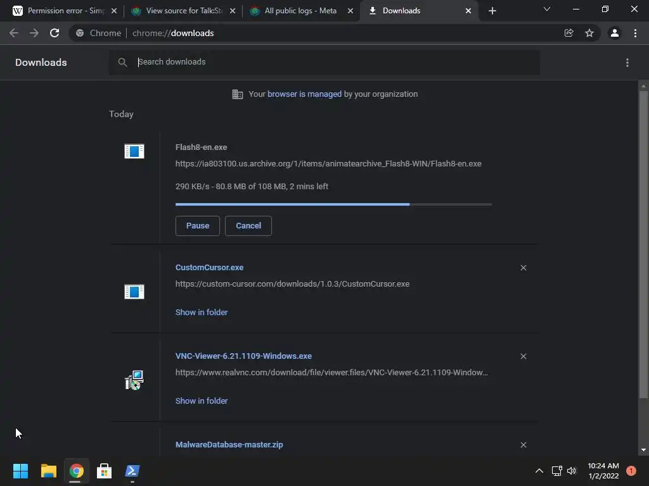
Task: Focus the Search downloads field
Action: [324, 63]
